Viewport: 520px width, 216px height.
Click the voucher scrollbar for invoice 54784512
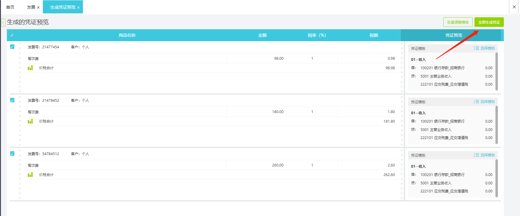pyautogui.click(x=497, y=178)
